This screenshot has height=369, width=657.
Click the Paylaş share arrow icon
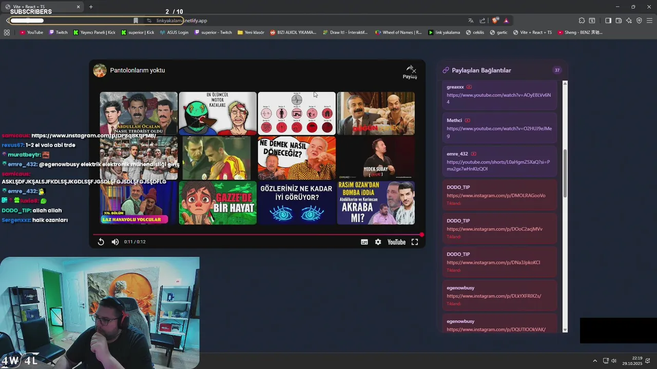[410, 69]
